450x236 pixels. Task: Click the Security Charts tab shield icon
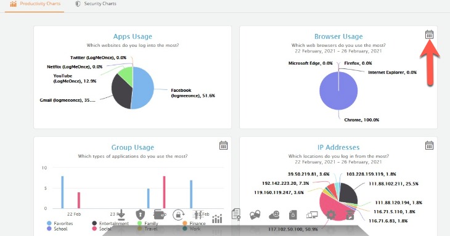pyautogui.click(x=78, y=4)
